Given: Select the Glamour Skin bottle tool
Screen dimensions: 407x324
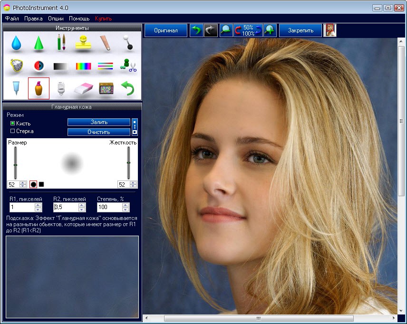Looking at the screenshot, I should coord(38,88).
